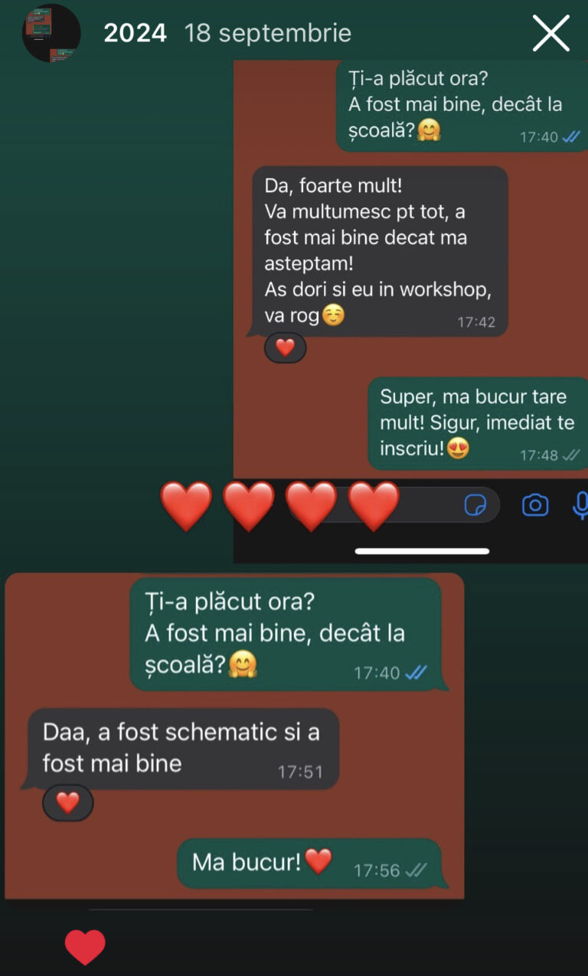Open the profile picture thumbnail

52,33
